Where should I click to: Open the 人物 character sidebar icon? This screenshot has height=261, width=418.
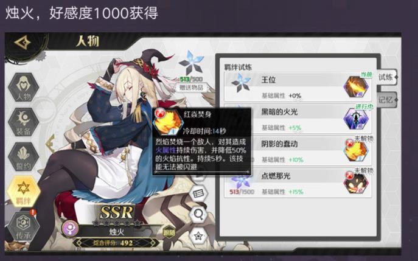(x=24, y=88)
